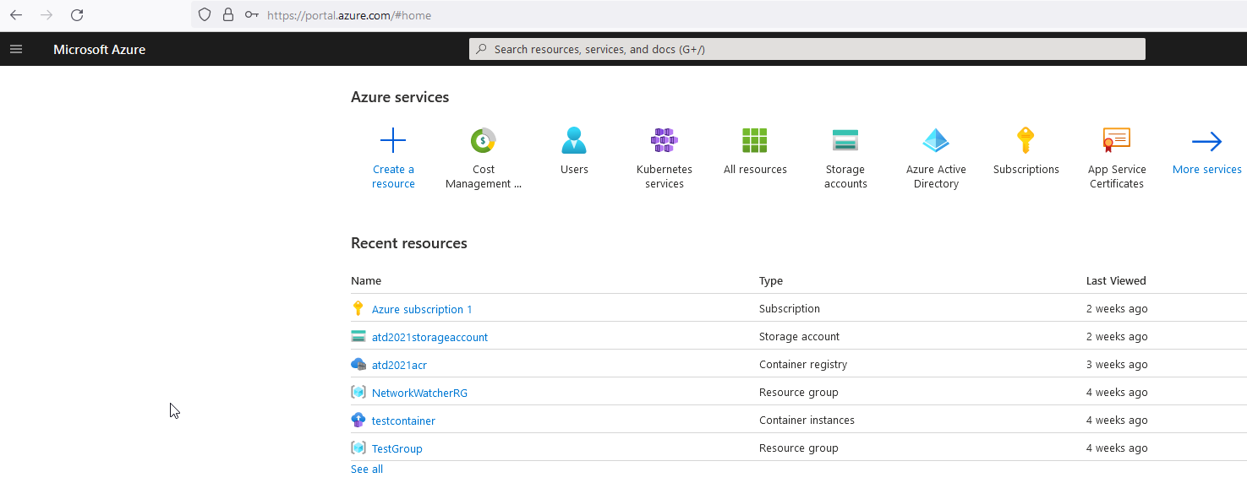Open the Users service icon
This screenshot has width=1247, height=483.
[574, 140]
